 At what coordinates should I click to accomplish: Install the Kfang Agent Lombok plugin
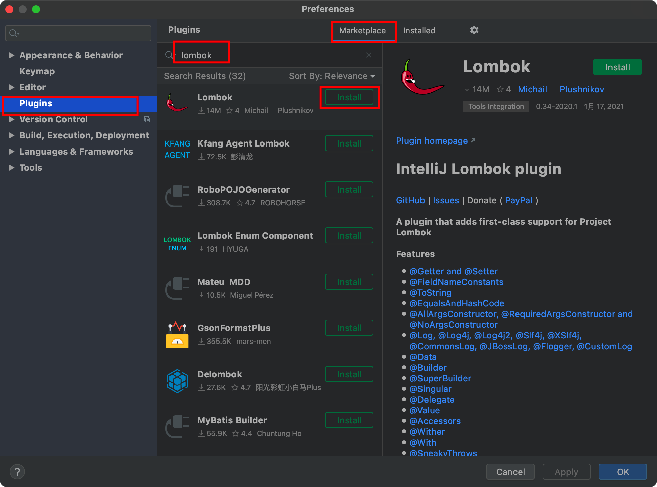[349, 143]
